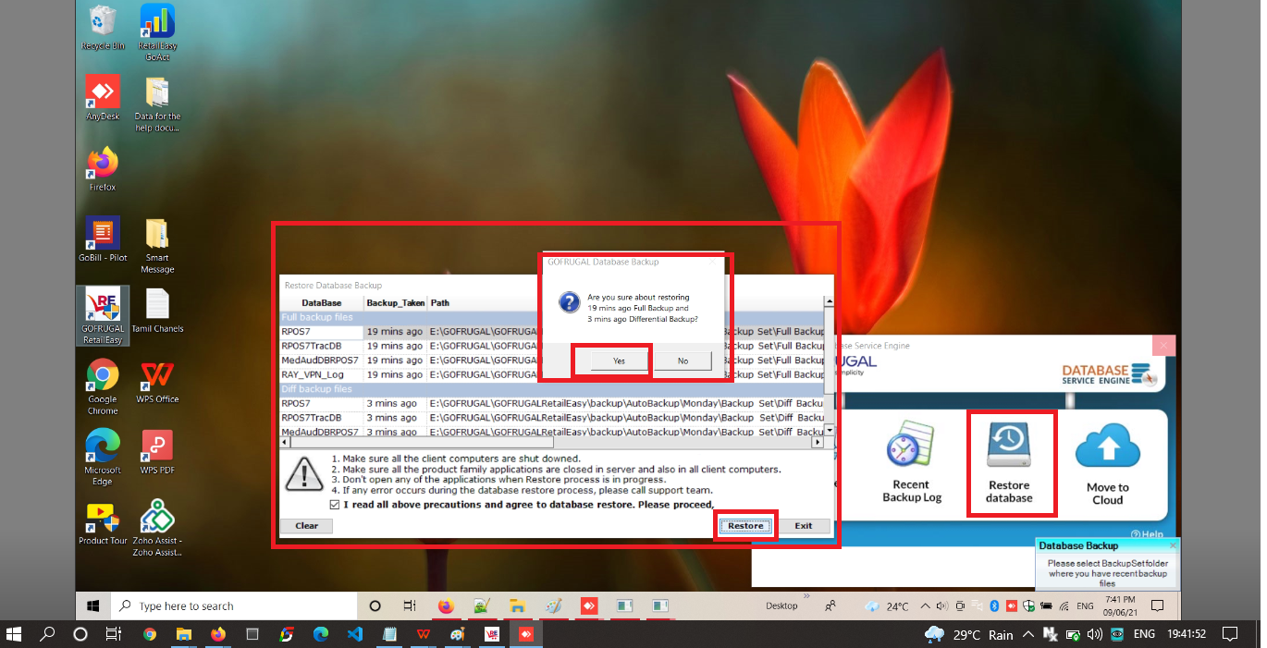The image size is (1267, 648).
Task: Open the outer dark taskbar Start button
Action: [x=14, y=634]
